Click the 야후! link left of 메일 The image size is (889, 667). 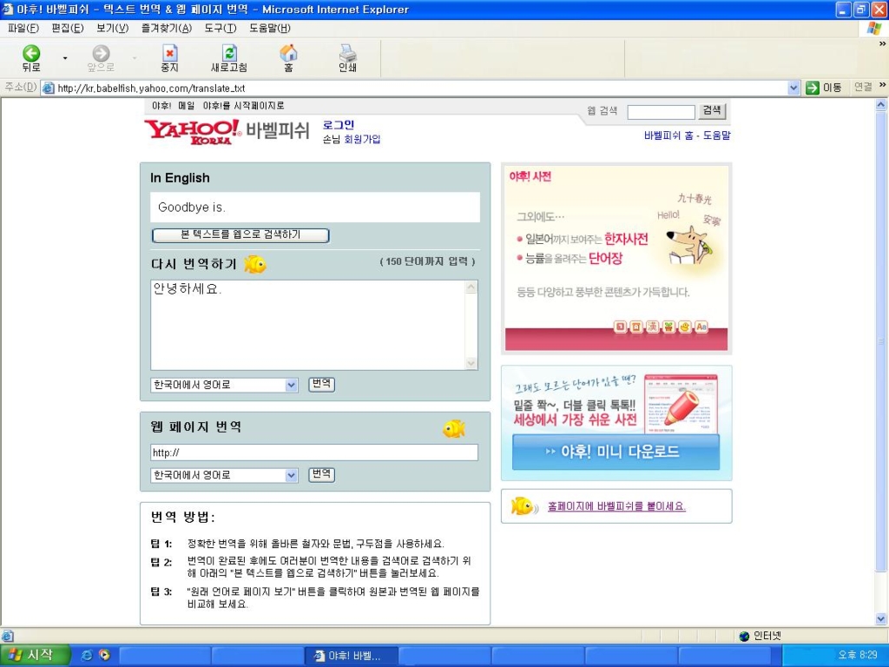pos(161,106)
